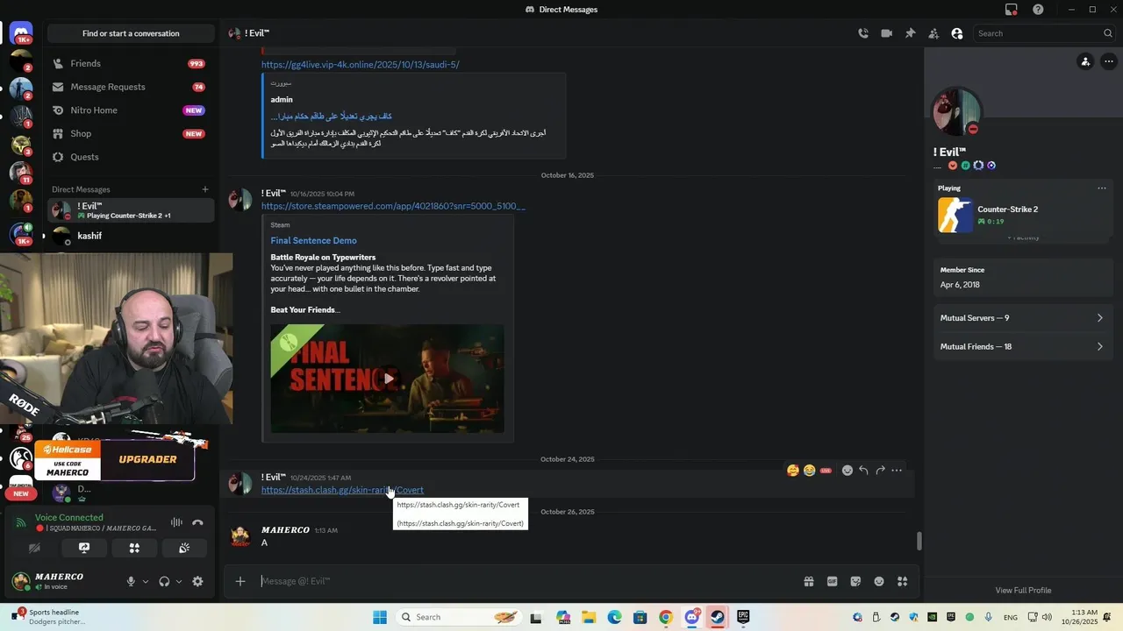Open the more options button on profile banner
This screenshot has width=1123, height=631.
tap(1109, 61)
